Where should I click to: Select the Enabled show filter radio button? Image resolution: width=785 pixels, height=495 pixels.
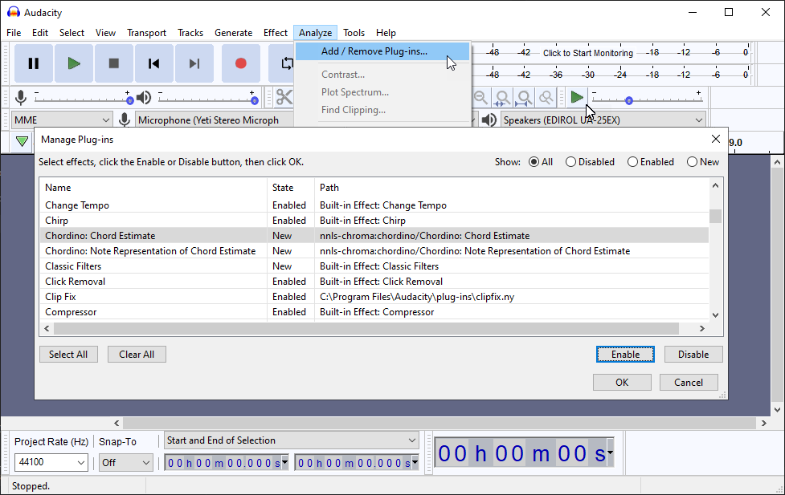click(x=632, y=161)
